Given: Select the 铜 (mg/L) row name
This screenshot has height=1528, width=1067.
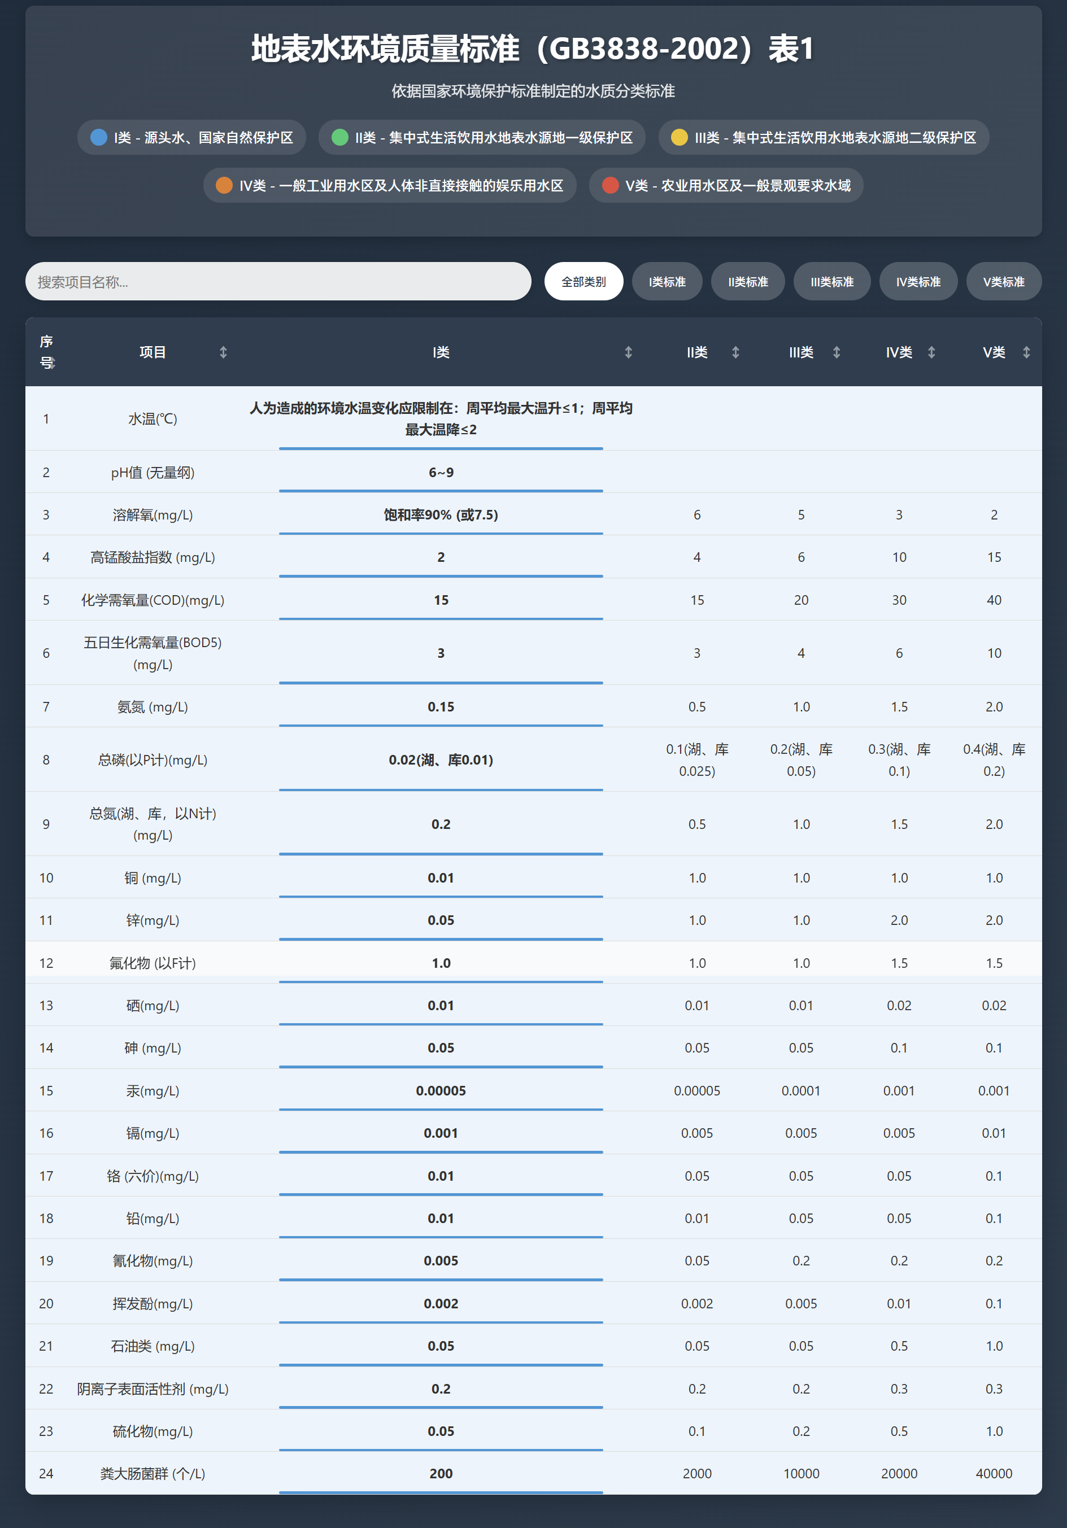Looking at the screenshot, I should 153,878.
